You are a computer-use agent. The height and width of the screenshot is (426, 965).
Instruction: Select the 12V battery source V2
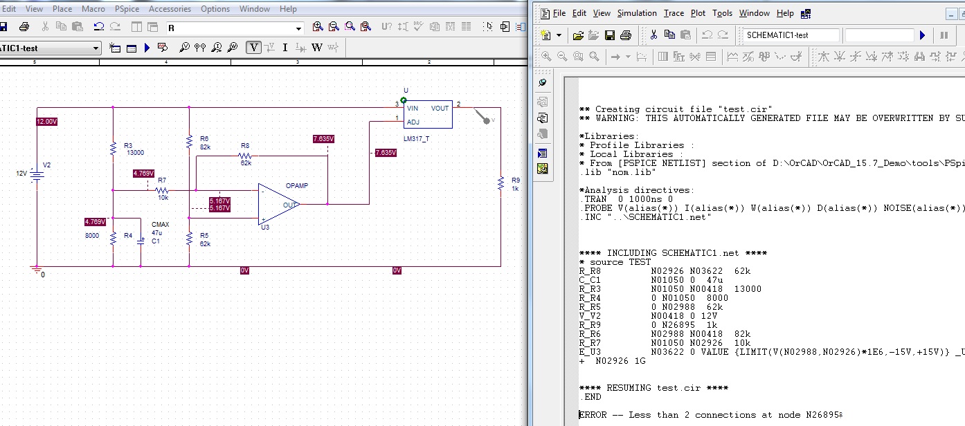[x=37, y=174]
